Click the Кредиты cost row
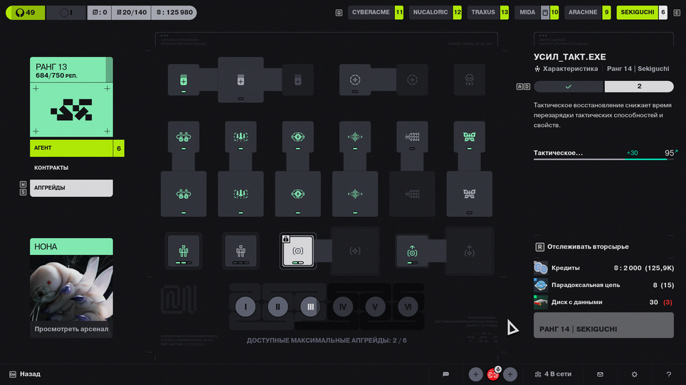The width and height of the screenshot is (686, 385). pyautogui.click(x=603, y=268)
